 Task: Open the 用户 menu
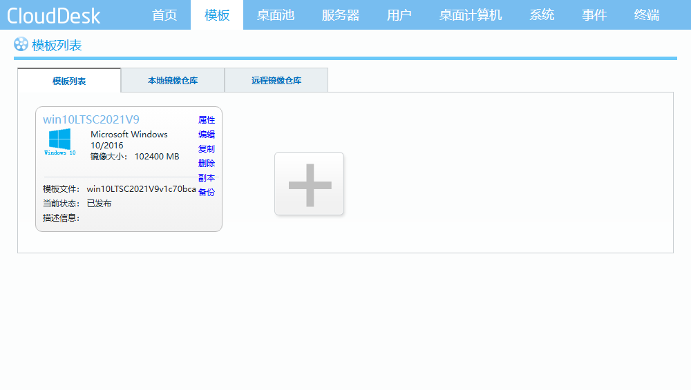pos(399,15)
